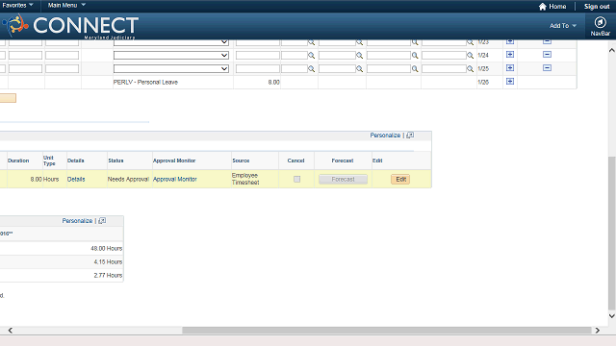Click the first lookup magnifier in 1/24 row
The image size is (616, 346).
[311, 56]
